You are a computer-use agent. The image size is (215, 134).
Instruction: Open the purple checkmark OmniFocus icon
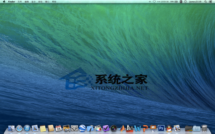106,128
